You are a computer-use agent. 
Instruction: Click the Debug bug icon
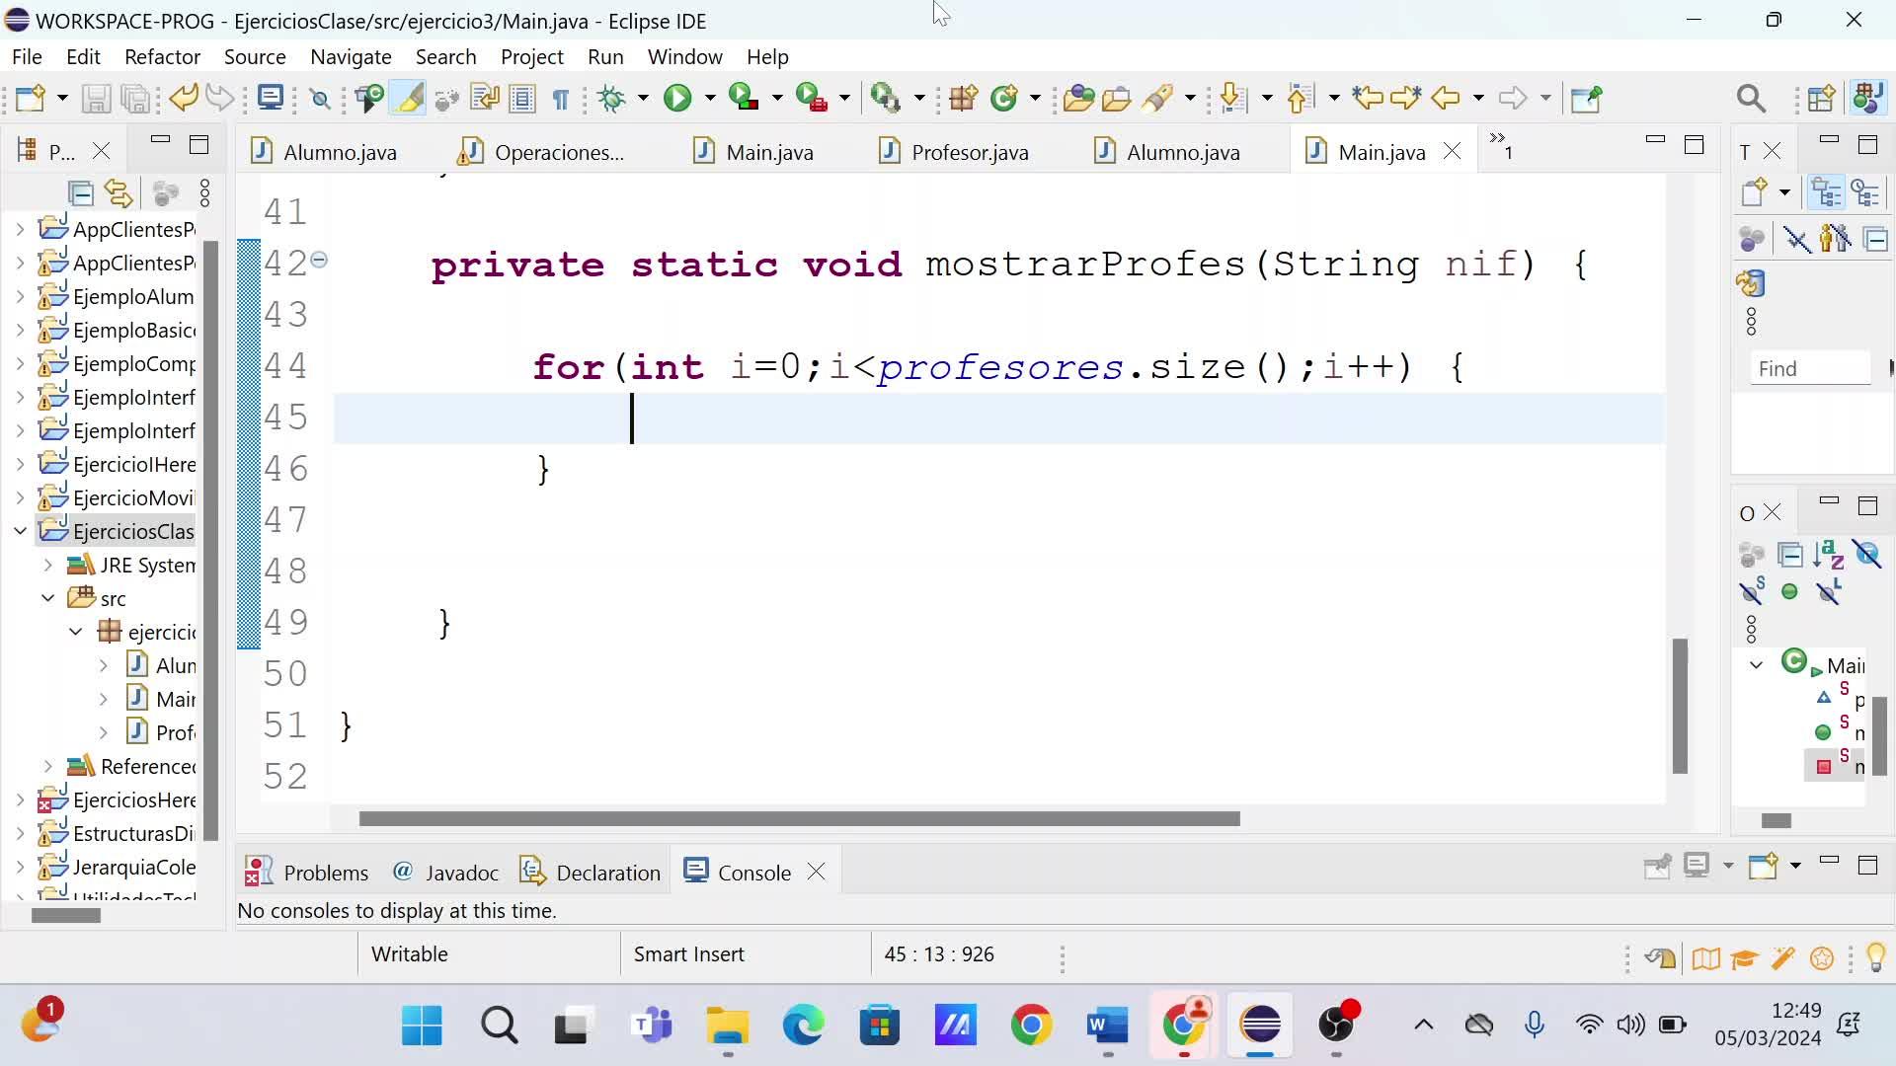point(612,98)
